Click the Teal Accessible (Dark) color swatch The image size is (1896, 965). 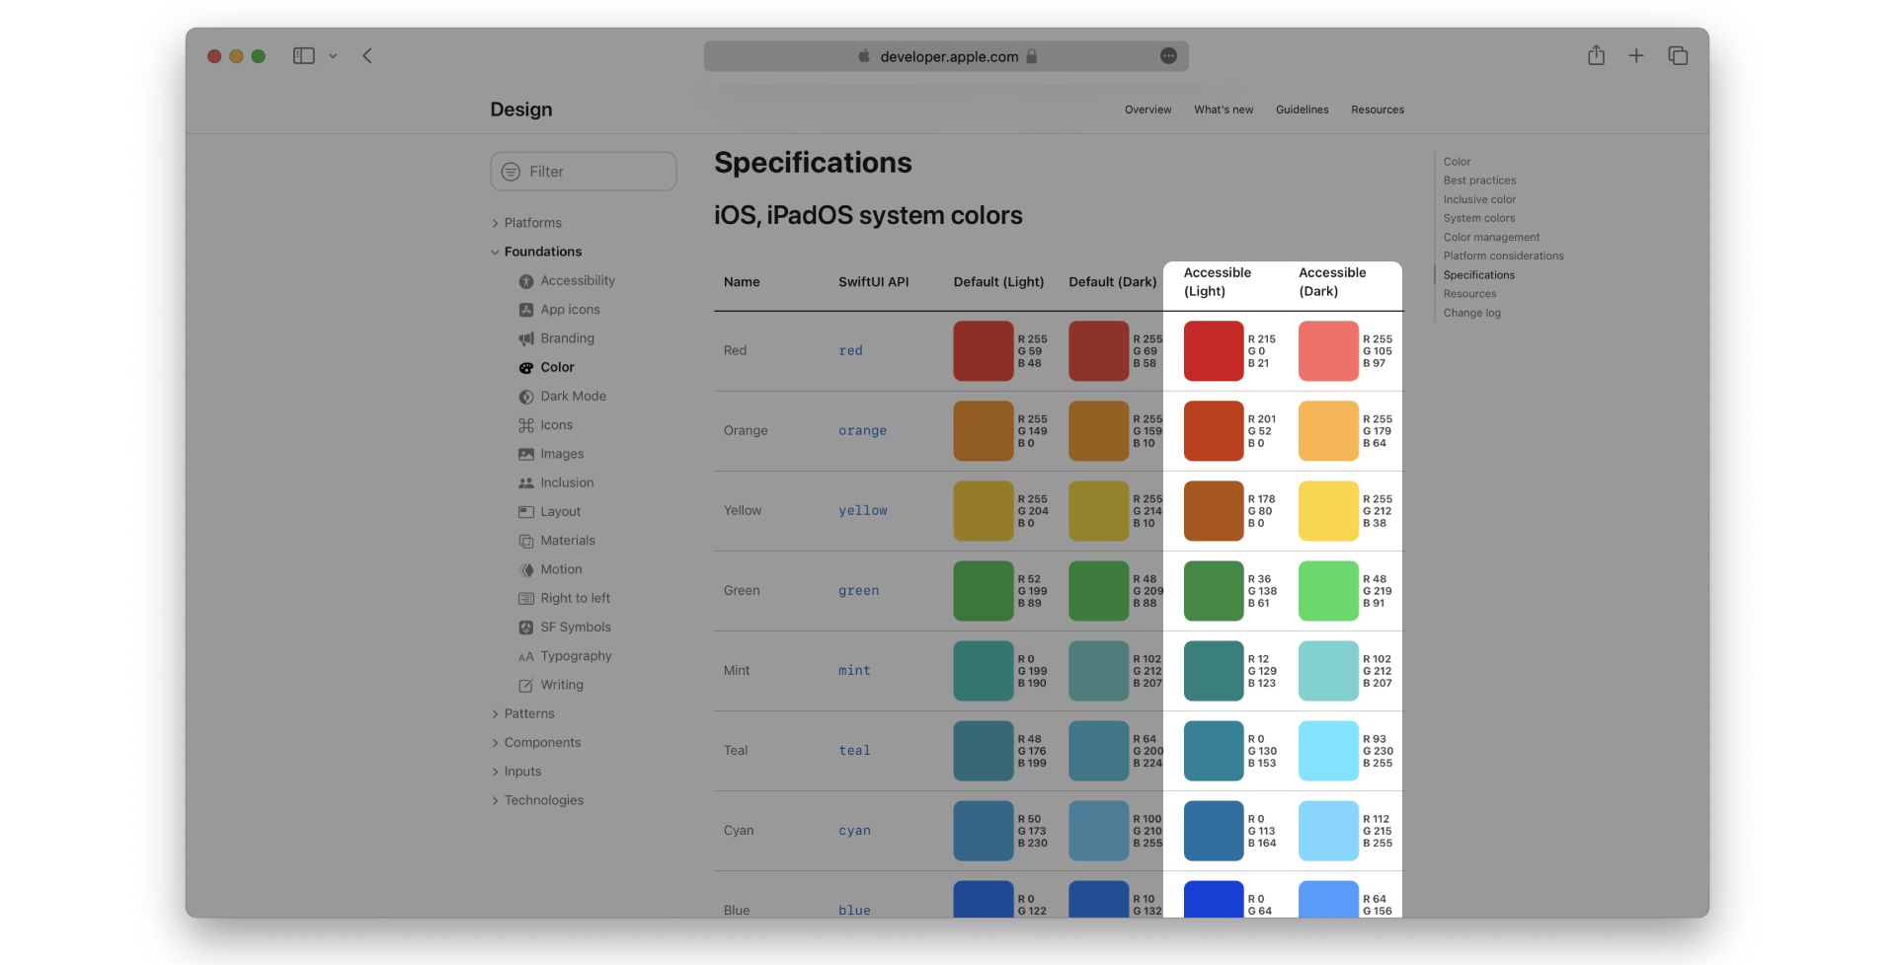point(1329,751)
